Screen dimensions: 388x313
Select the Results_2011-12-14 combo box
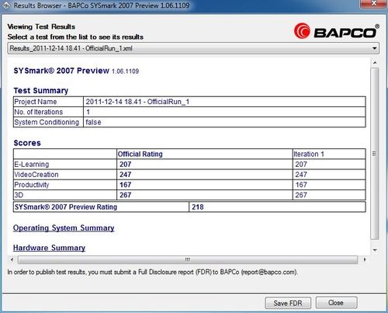pos(193,48)
